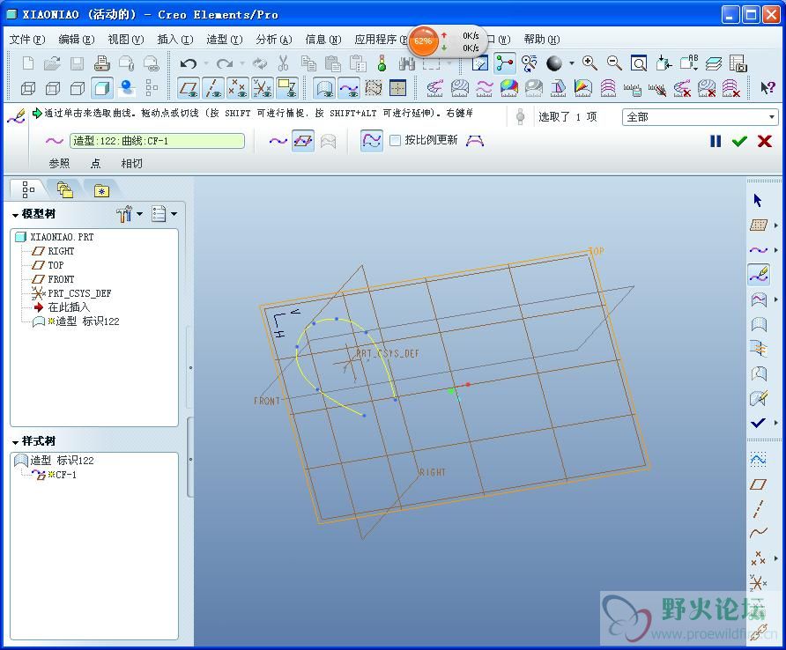786x650 pixels.
Task: Click the datum axis icon in right toolbar
Action: click(759, 509)
